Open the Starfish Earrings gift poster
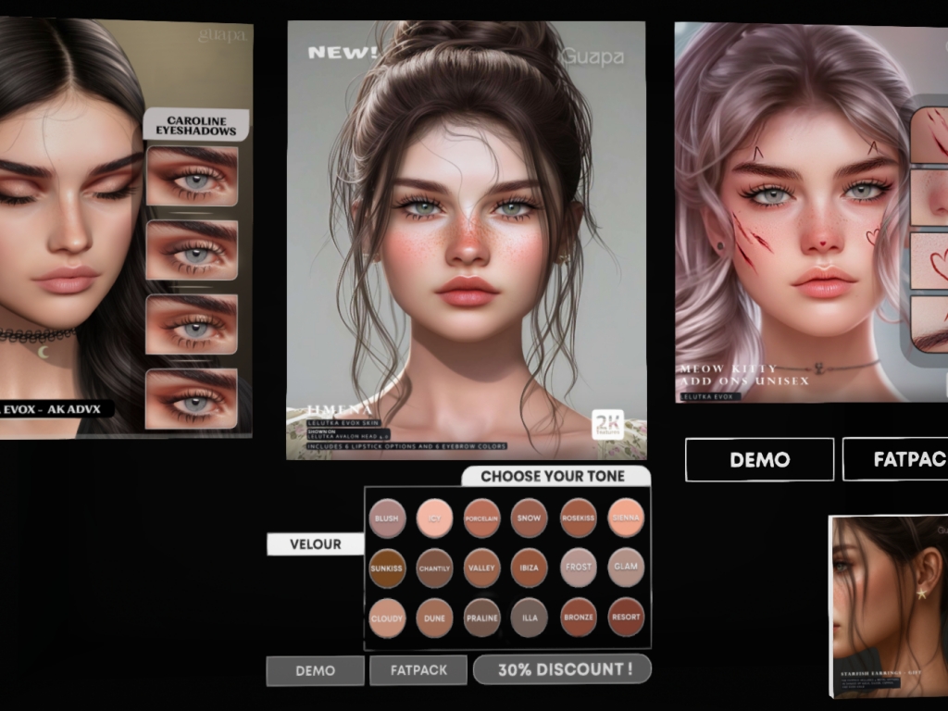 tap(888, 606)
